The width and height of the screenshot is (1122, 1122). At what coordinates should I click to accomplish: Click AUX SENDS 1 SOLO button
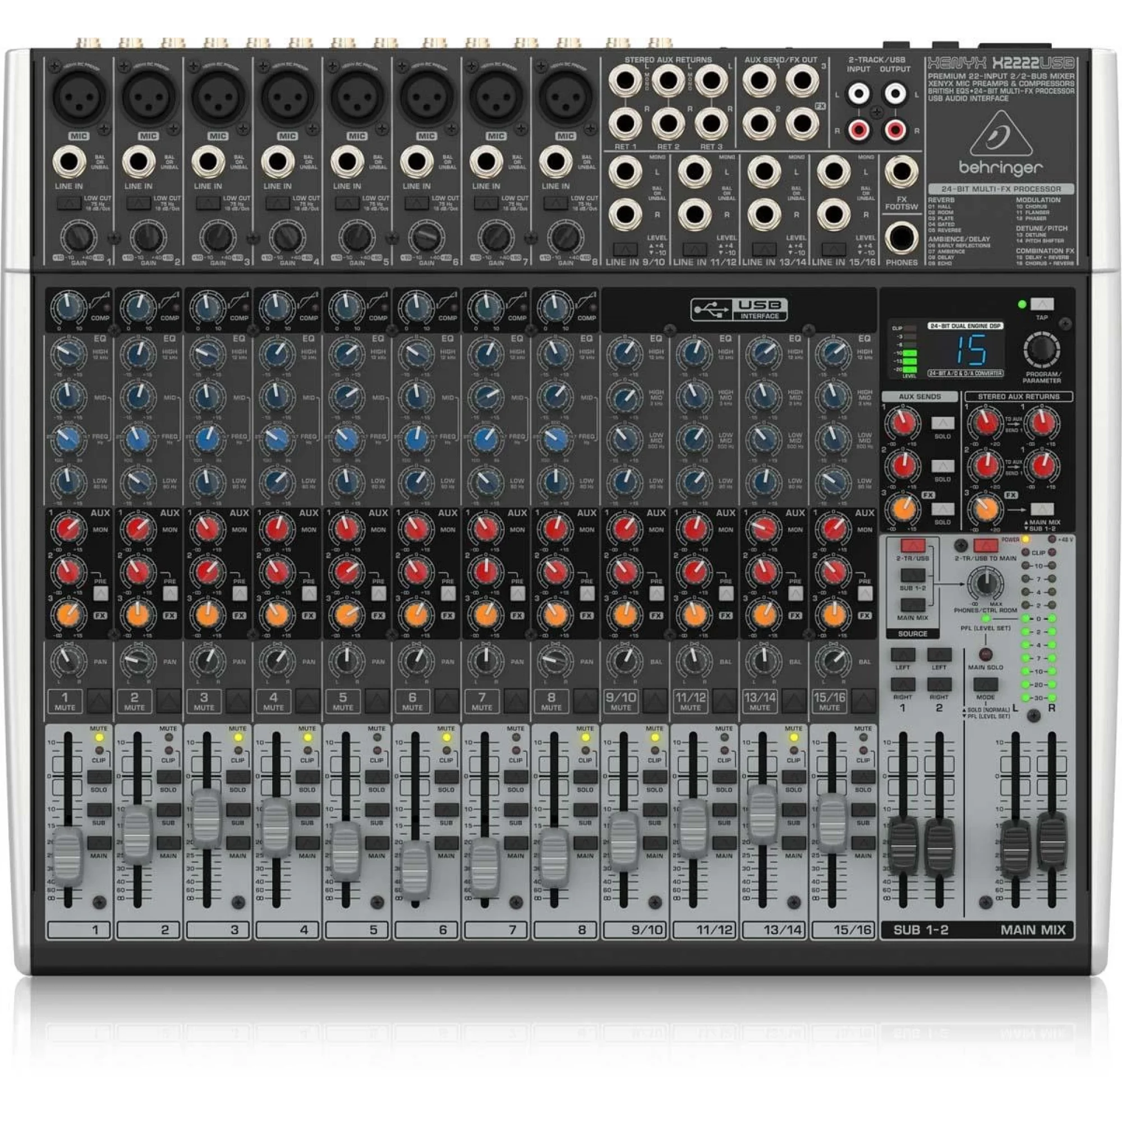click(x=942, y=424)
